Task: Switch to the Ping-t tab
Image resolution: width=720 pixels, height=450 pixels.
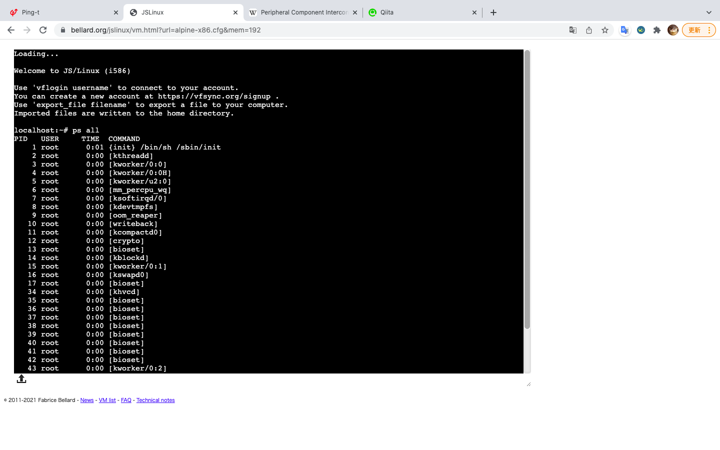Action: pos(60,12)
